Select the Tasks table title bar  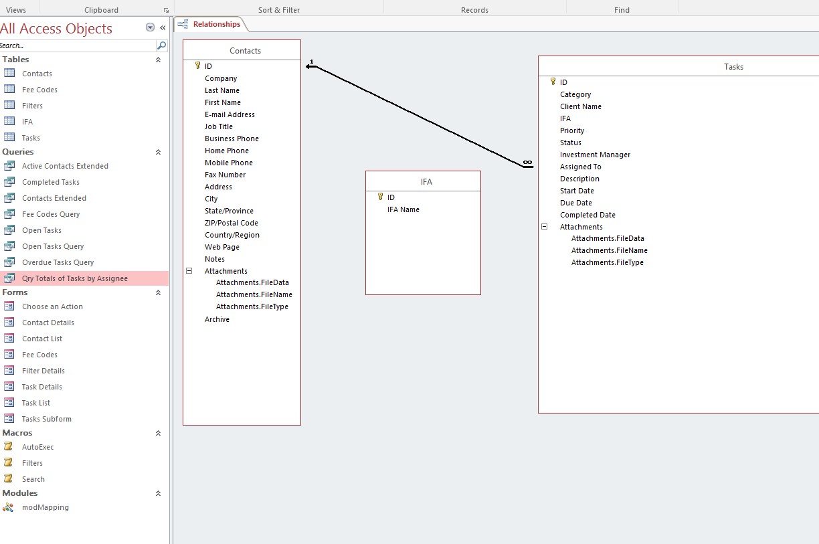click(x=679, y=66)
